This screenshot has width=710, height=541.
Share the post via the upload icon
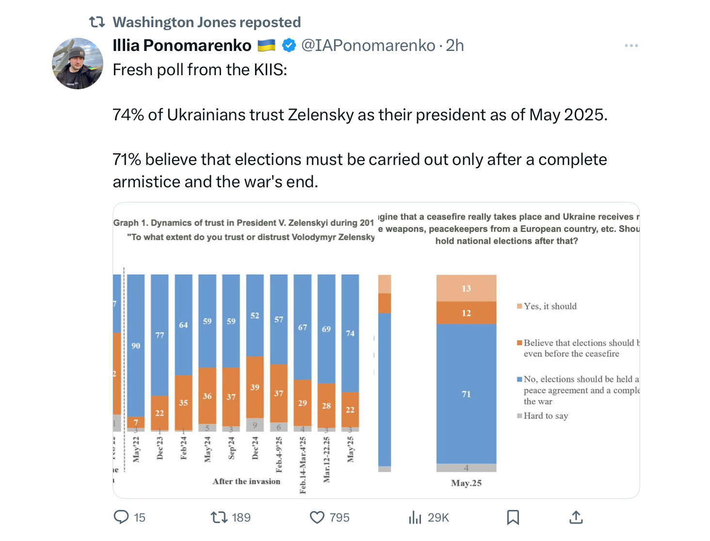(576, 517)
